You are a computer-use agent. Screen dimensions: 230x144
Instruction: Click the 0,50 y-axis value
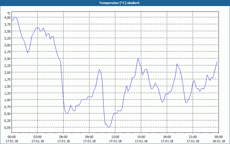pos(7,114)
